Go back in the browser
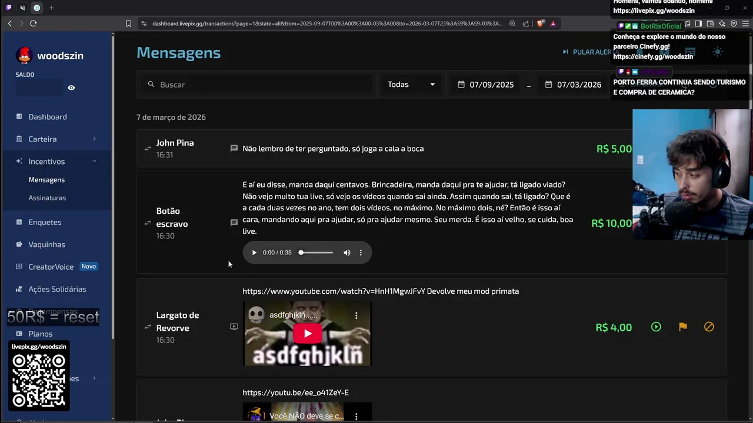The height and width of the screenshot is (423, 753). pyautogui.click(x=9, y=23)
